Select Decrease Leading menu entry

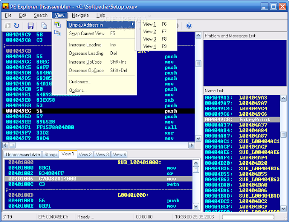point(101,53)
